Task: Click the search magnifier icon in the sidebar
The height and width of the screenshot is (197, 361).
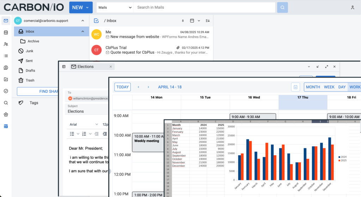Action: (x=6, y=103)
